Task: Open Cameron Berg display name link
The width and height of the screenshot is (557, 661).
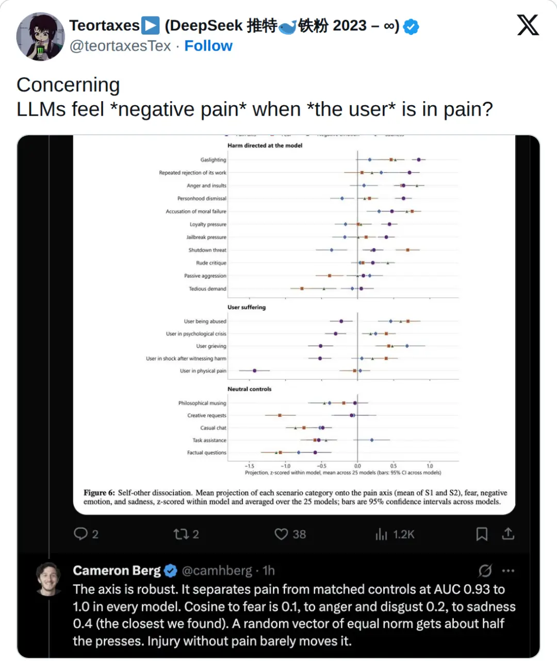Action: [x=117, y=571]
